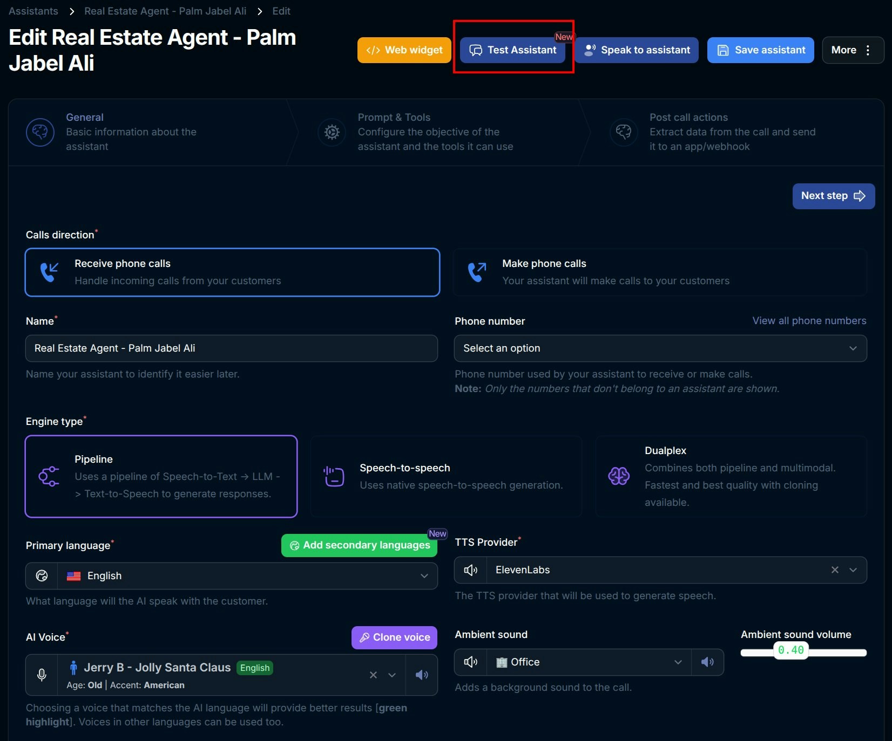This screenshot has height=741, width=892.
Task: Select the Test Assistant chat icon
Action: pyautogui.click(x=475, y=50)
